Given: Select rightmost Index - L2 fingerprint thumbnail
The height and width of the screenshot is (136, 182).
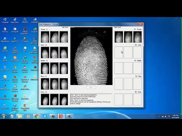Looking at the screenshot, I should pos(64,52).
